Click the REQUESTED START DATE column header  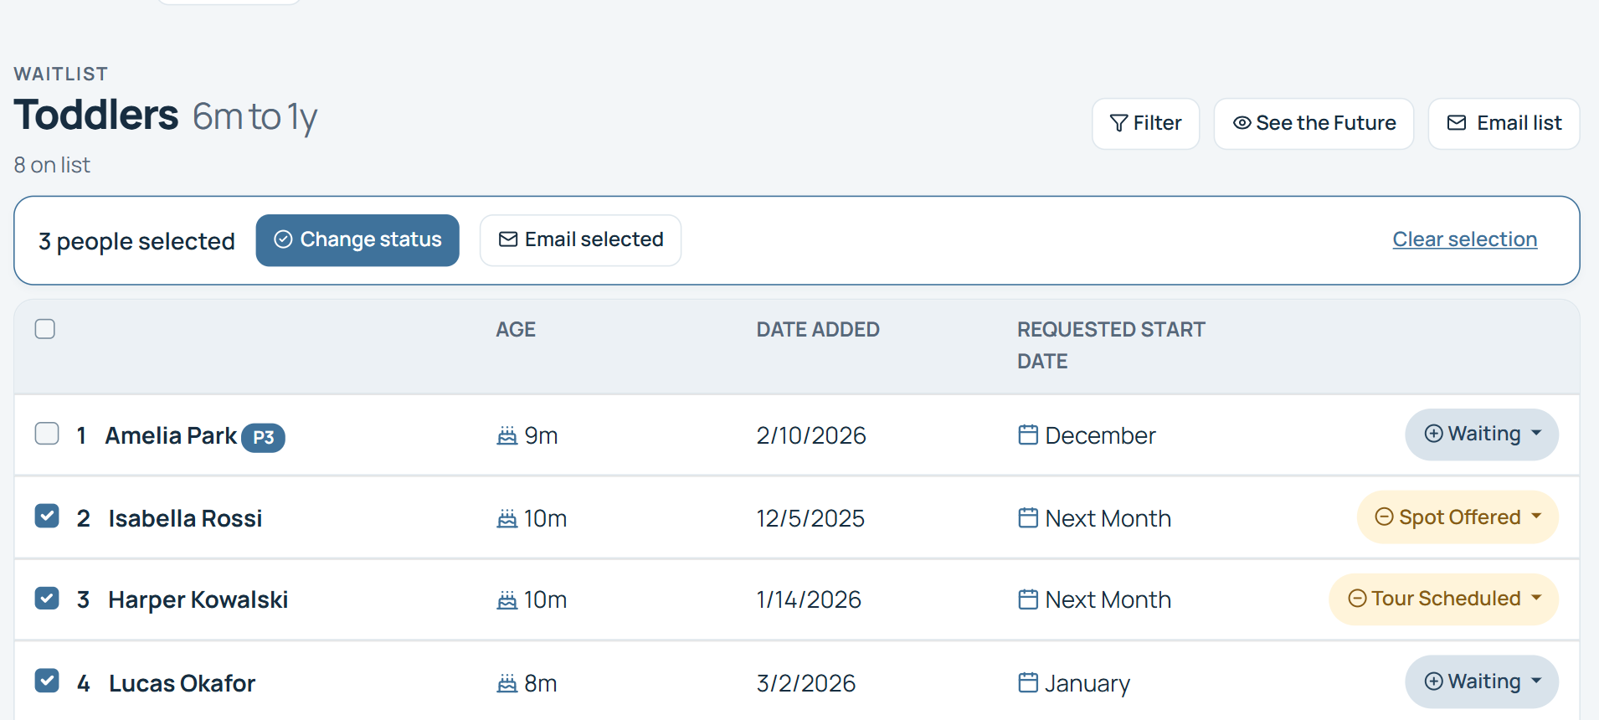[1111, 345]
